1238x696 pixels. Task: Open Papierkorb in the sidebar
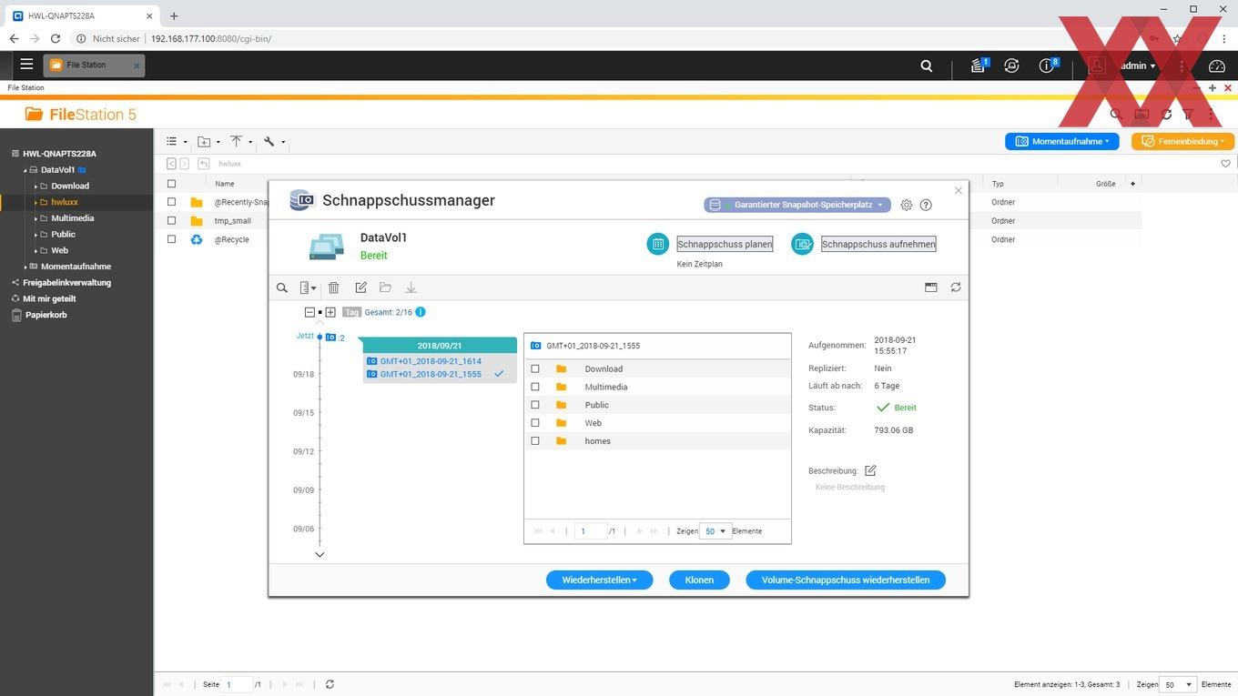pos(45,315)
